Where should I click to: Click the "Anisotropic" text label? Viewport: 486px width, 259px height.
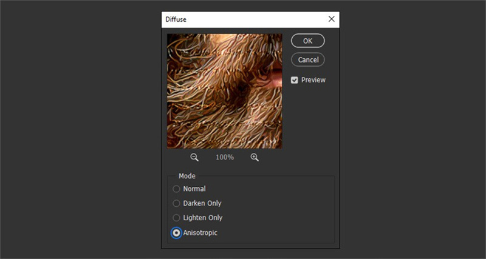pyautogui.click(x=200, y=232)
